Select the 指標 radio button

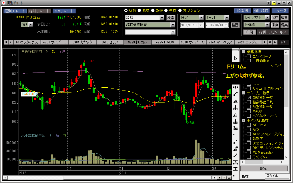pos(139,11)
